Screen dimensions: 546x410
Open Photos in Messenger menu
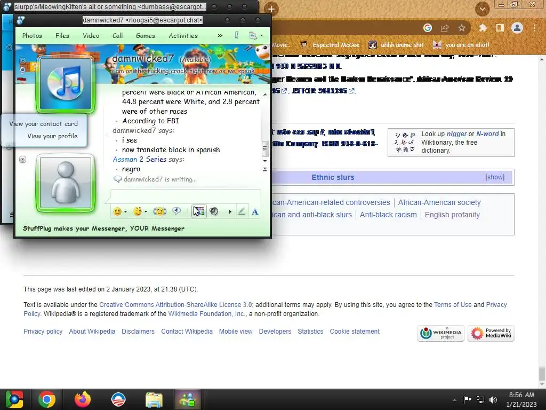point(32,36)
